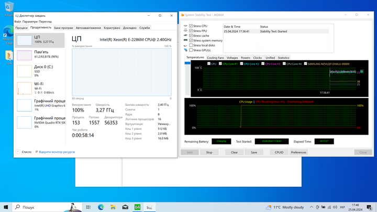Open Task View from taskbar
Screen dimensions: 377x212
88,207
